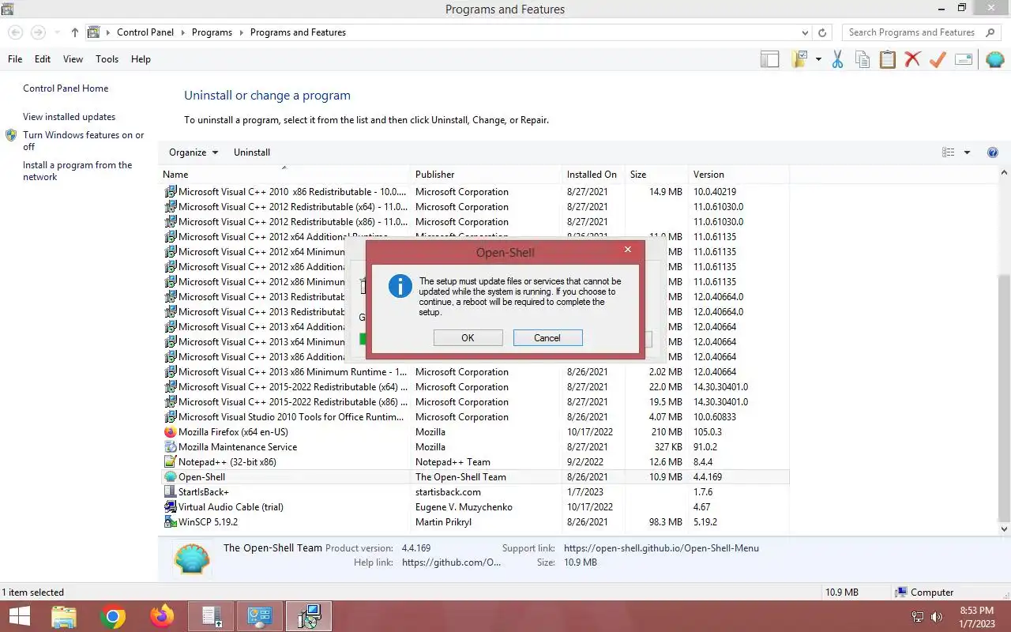Open File Explorer from the taskbar

pyautogui.click(x=64, y=616)
